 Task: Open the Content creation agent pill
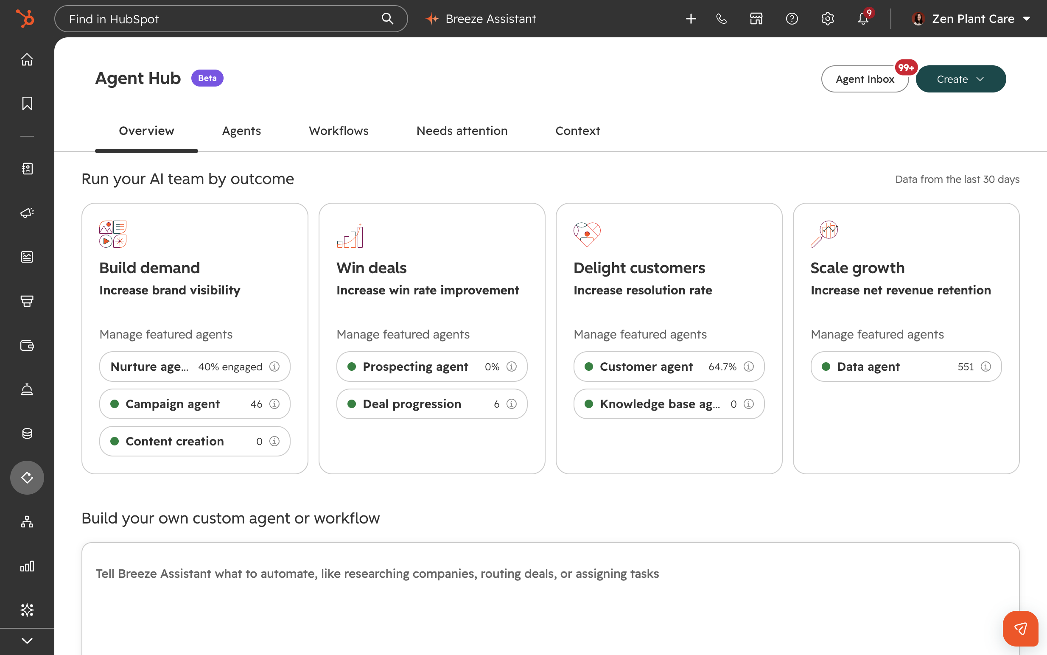coord(194,441)
